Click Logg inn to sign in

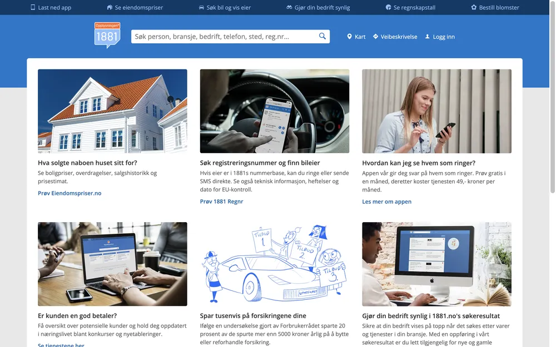tap(440, 37)
